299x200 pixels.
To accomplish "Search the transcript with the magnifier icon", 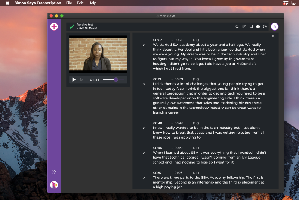I will [x=237, y=26].
